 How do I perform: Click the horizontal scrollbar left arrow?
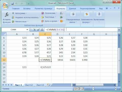click(x=74, y=85)
